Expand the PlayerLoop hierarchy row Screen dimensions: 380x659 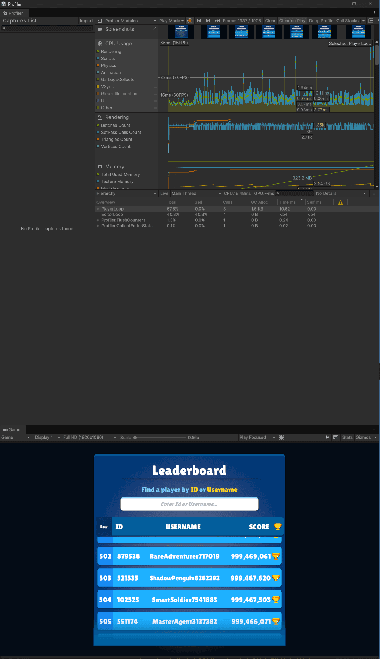click(x=98, y=209)
